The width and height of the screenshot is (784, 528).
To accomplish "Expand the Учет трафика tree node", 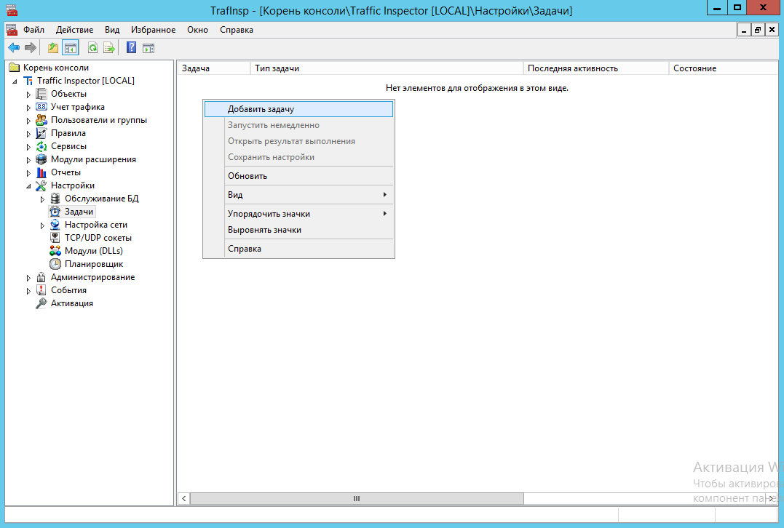I will tap(28, 107).
